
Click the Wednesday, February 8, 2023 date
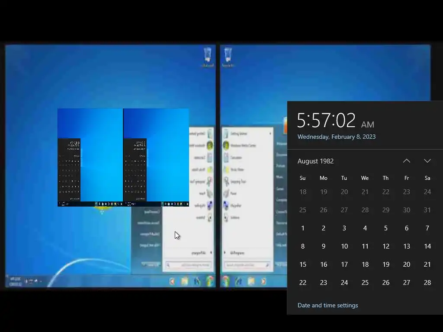tap(337, 137)
